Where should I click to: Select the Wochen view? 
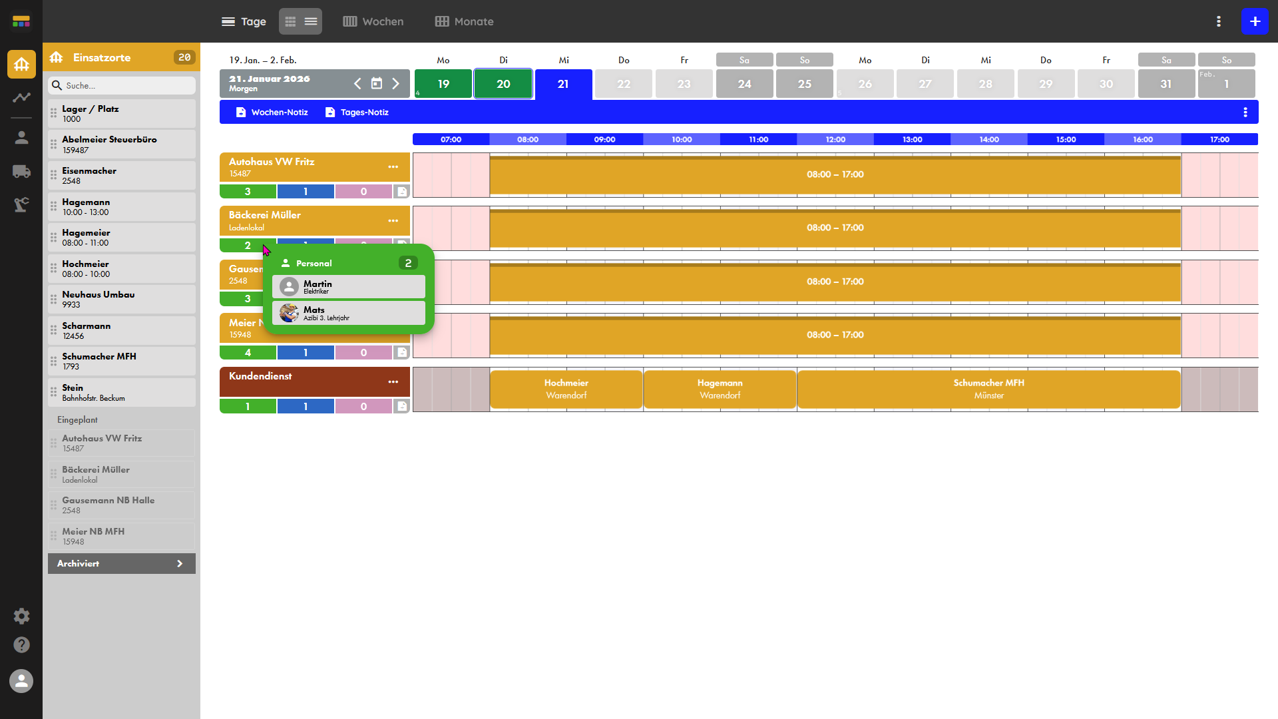373,21
